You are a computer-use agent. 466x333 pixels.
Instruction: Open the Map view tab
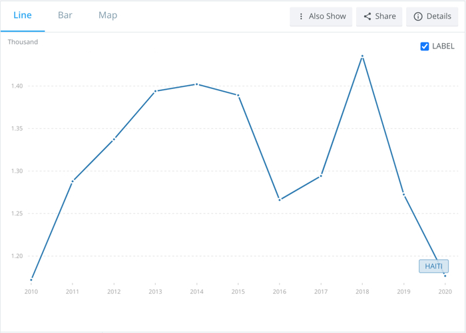coord(108,15)
